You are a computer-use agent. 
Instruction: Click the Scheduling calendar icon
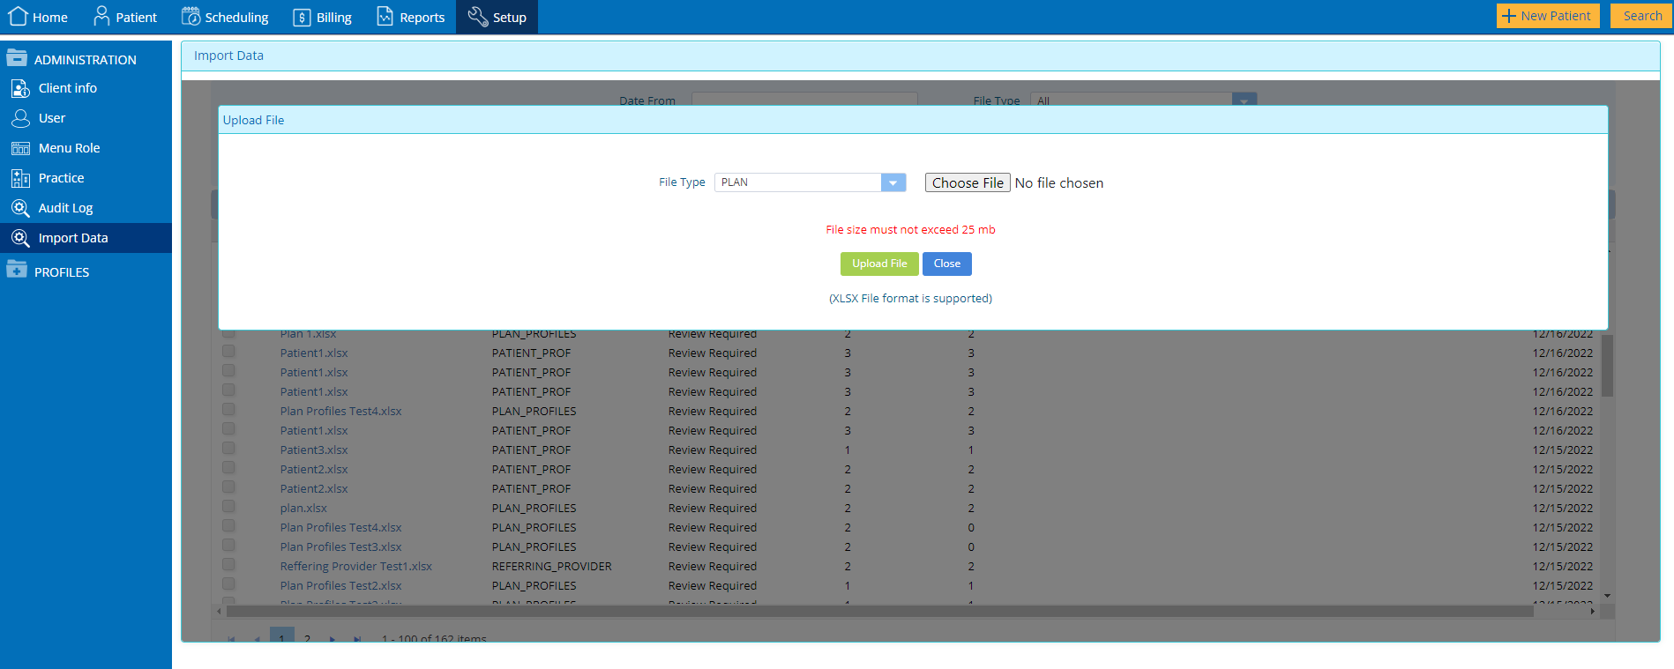191,16
